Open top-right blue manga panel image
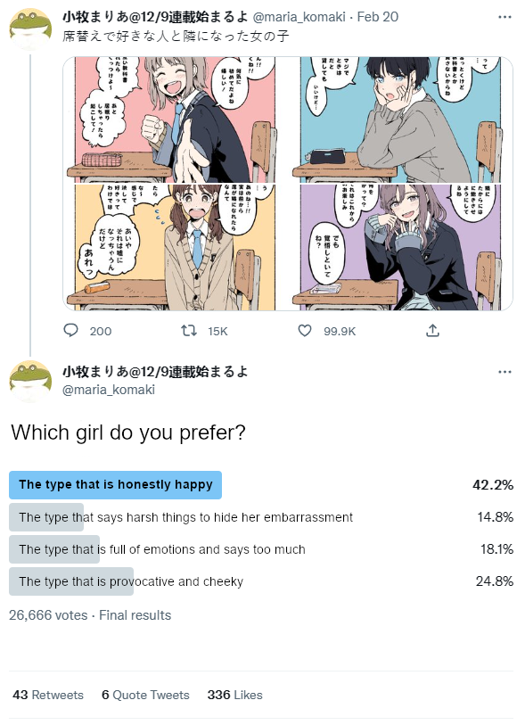This screenshot has width=525, height=725. pyautogui.click(x=401, y=119)
